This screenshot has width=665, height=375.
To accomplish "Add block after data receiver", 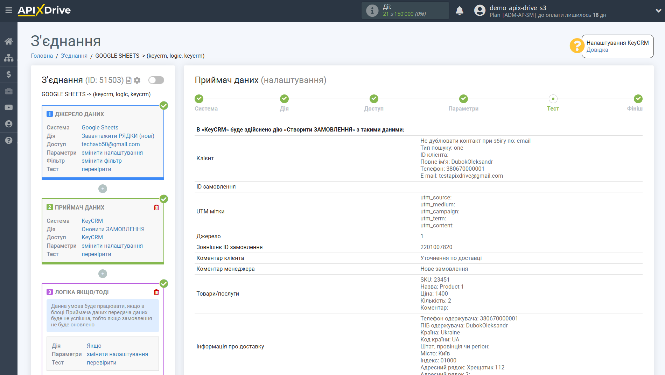I will (103, 274).
